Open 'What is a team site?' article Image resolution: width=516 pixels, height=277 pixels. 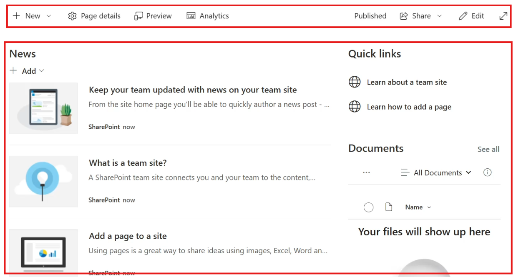pyautogui.click(x=128, y=163)
